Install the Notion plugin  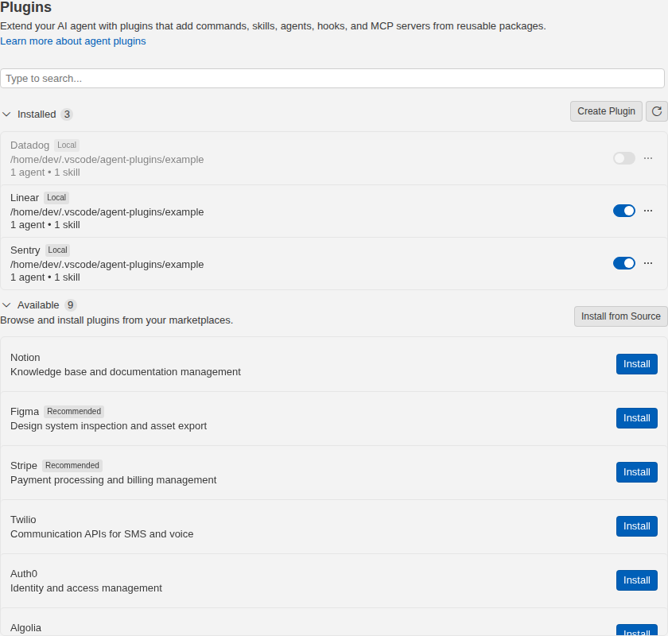click(x=636, y=364)
